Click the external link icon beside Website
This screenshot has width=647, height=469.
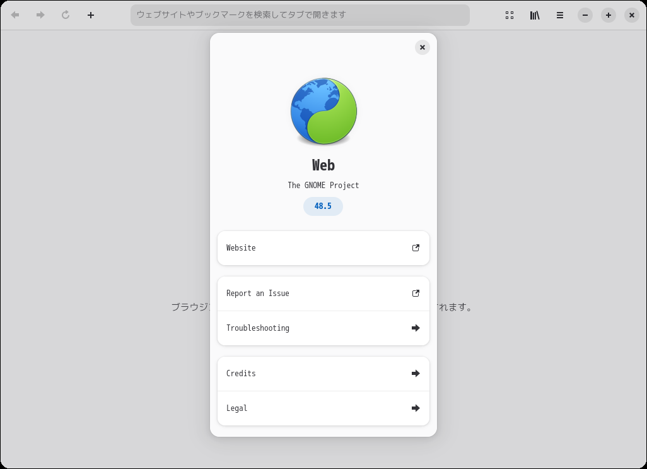click(416, 248)
